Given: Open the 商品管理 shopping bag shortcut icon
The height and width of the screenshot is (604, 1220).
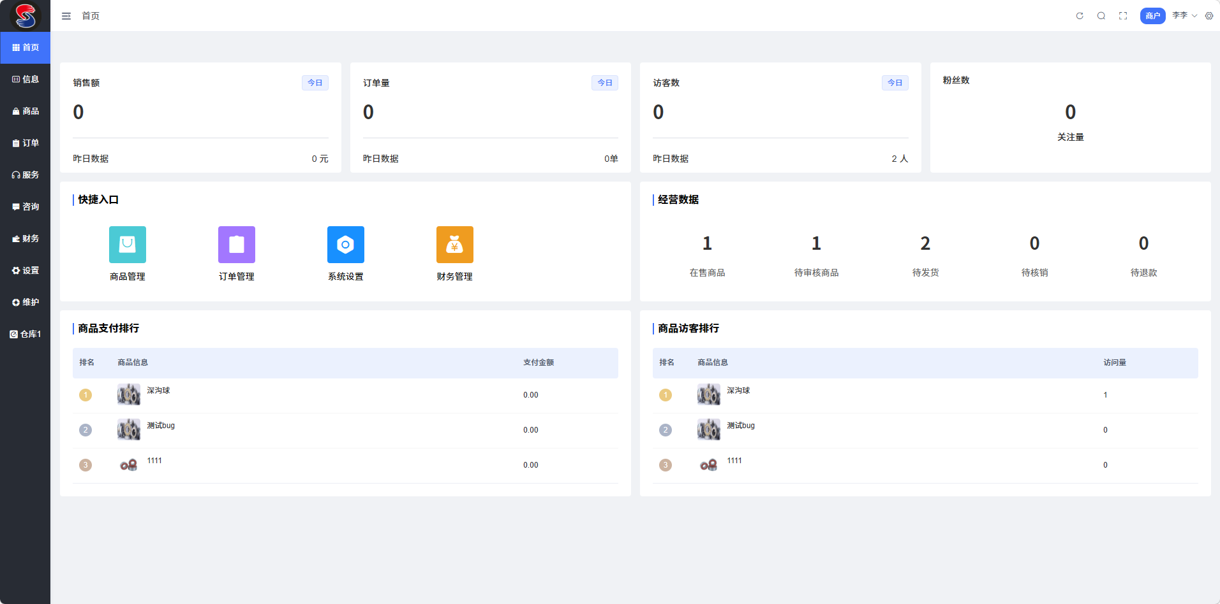Looking at the screenshot, I should pyautogui.click(x=128, y=245).
